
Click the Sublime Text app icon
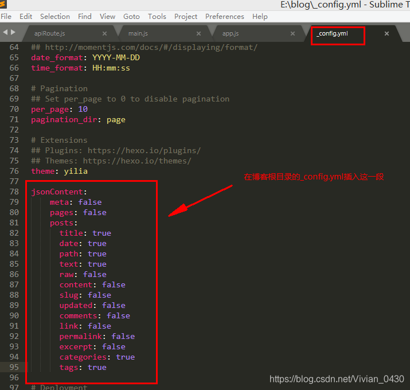pyautogui.click(x=3, y=4)
